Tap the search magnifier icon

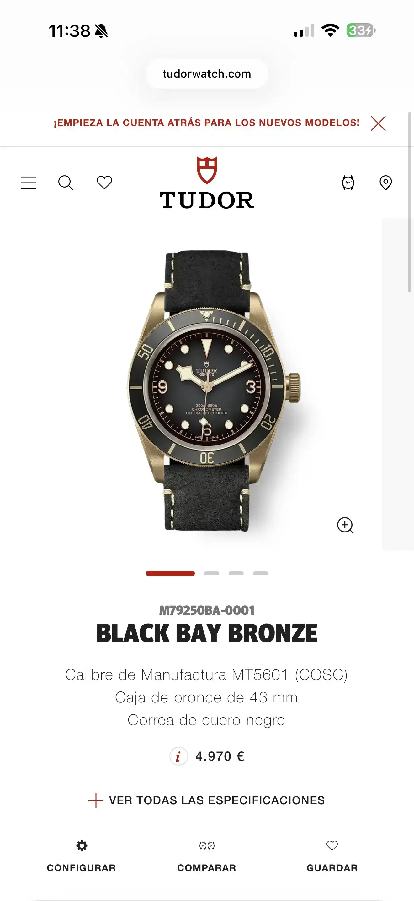point(66,183)
